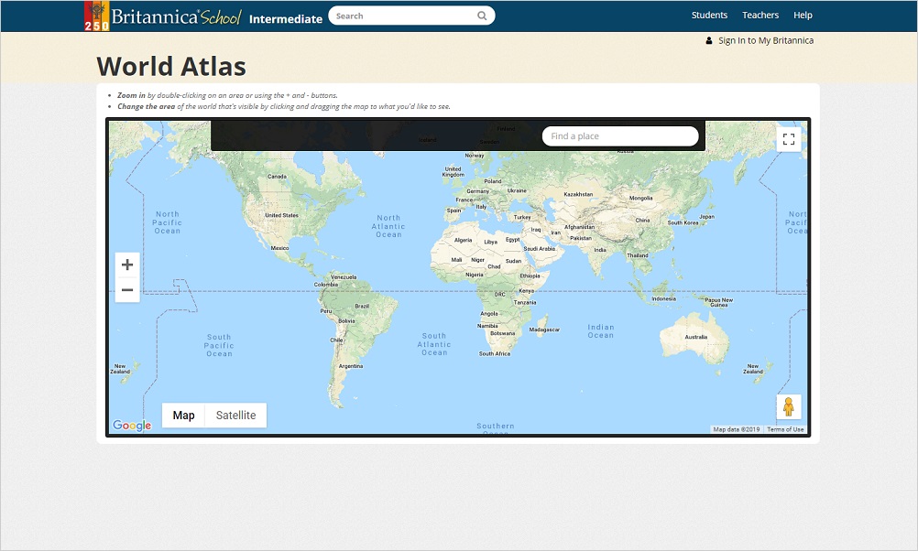Open the Terms of Use link
The width and height of the screenshot is (918, 551).
[x=785, y=429]
